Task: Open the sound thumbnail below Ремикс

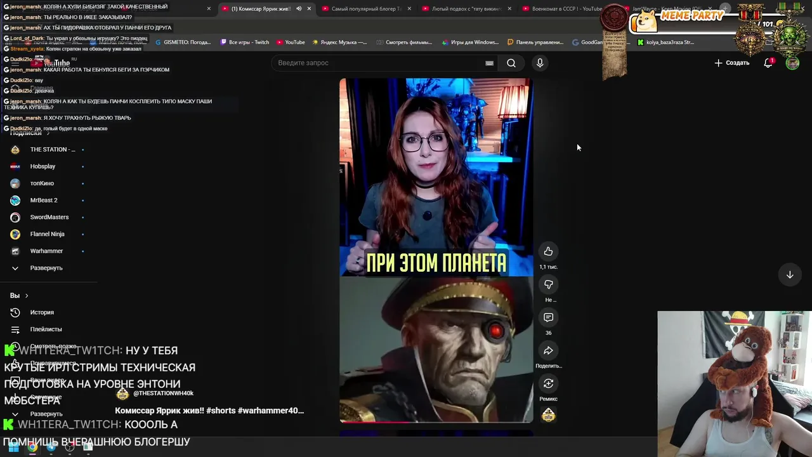Action: pos(548,415)
